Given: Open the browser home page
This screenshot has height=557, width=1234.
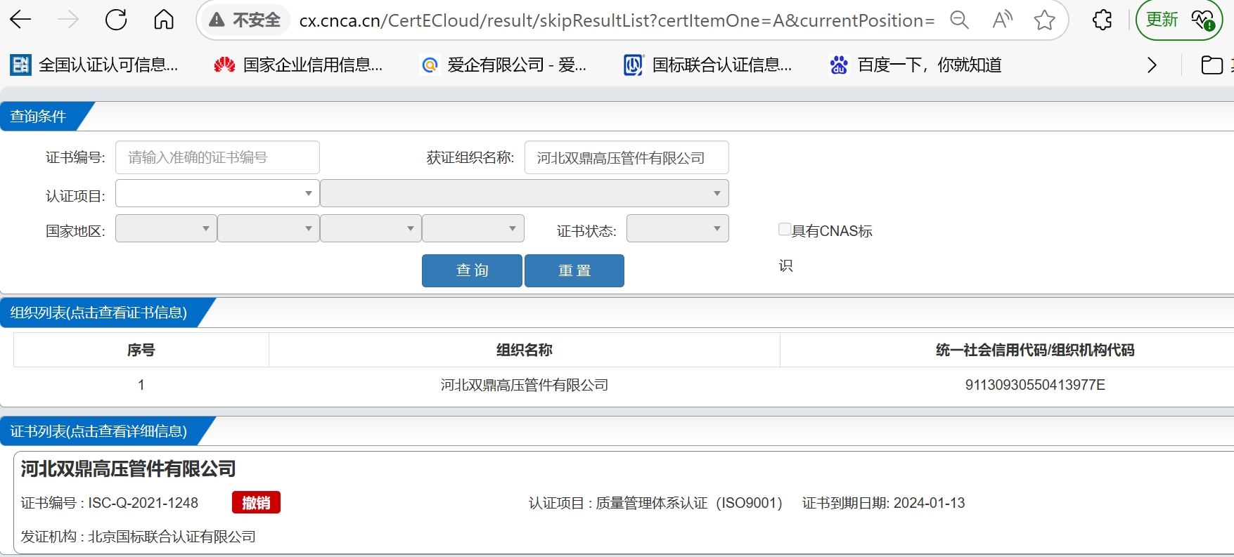Looking at the screenshot, I should [x=164, y=20].
